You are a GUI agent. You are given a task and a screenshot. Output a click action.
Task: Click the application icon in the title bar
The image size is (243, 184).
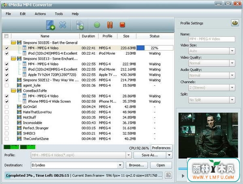pos(4,5)
